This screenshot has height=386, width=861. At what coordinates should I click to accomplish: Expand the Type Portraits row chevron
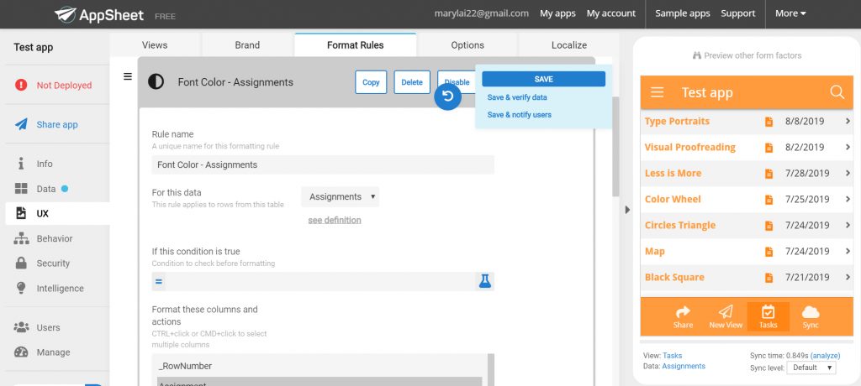pyautogui.click(x=848, y=121)
